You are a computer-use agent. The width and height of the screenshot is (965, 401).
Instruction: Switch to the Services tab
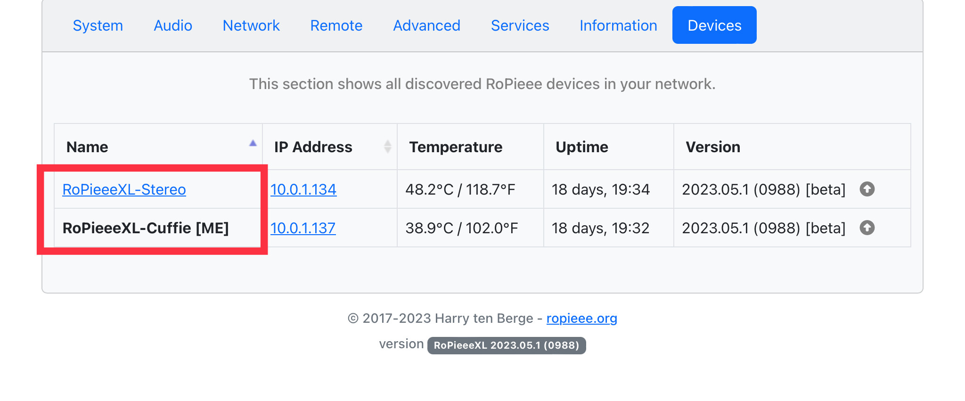click(x=520, y=25)
